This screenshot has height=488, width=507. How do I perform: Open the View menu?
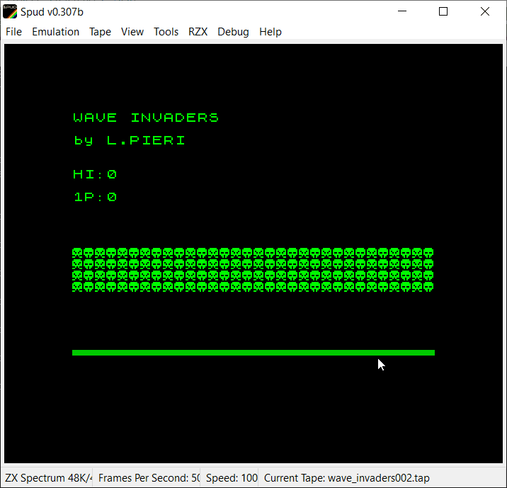click(132, 32)
